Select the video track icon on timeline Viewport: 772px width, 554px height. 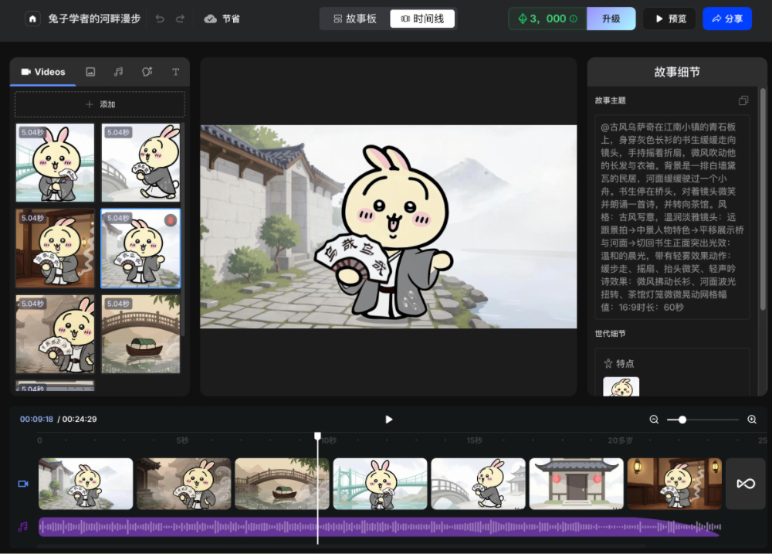(x=22, y=483)
